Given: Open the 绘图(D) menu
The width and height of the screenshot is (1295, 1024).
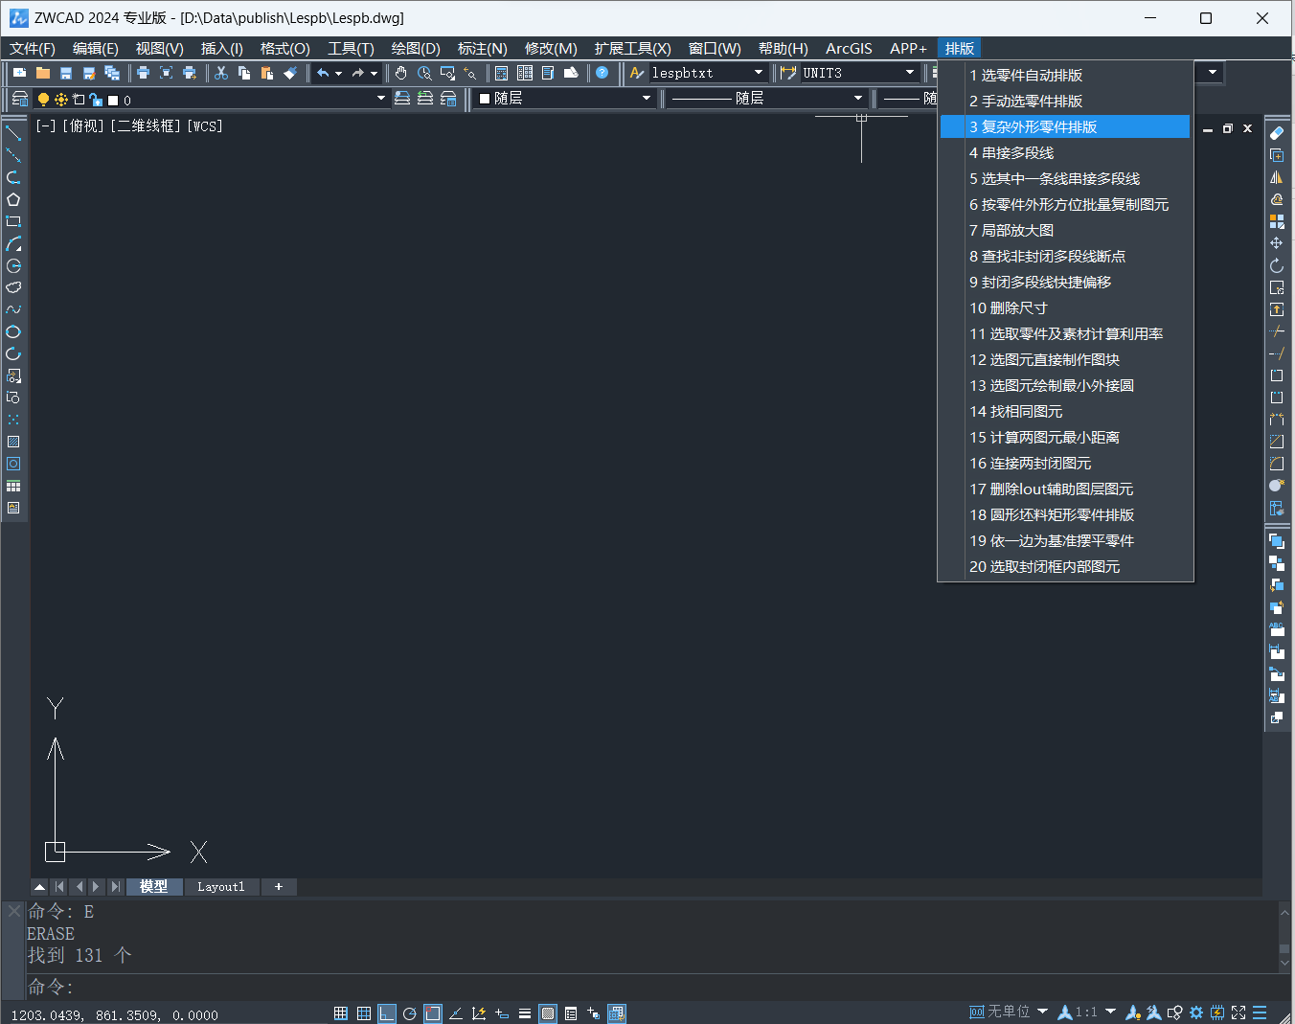Looking at the screenshot, I should 416,48.
